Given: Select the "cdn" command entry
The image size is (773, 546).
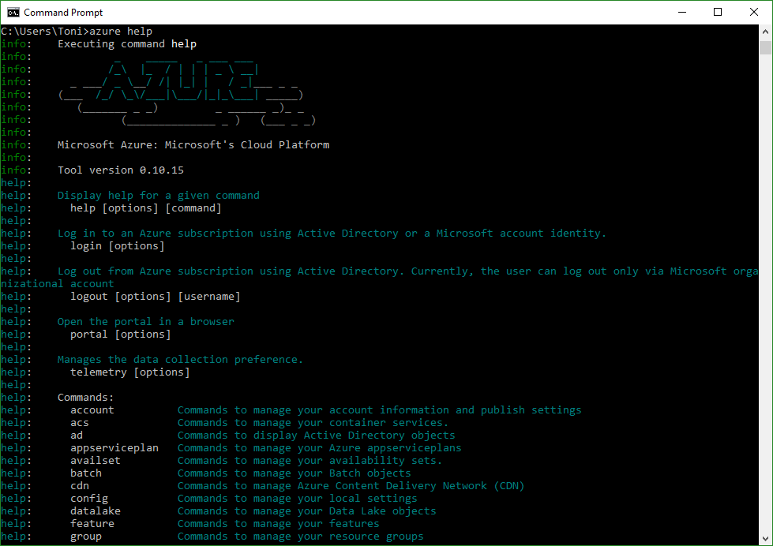Looking at the screenshot, I should coord(79,485).
